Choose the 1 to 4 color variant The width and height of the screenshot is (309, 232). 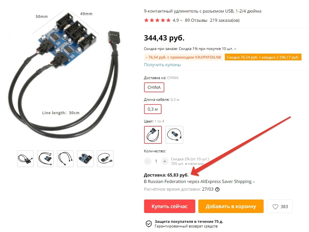click(x=153, y=135)
